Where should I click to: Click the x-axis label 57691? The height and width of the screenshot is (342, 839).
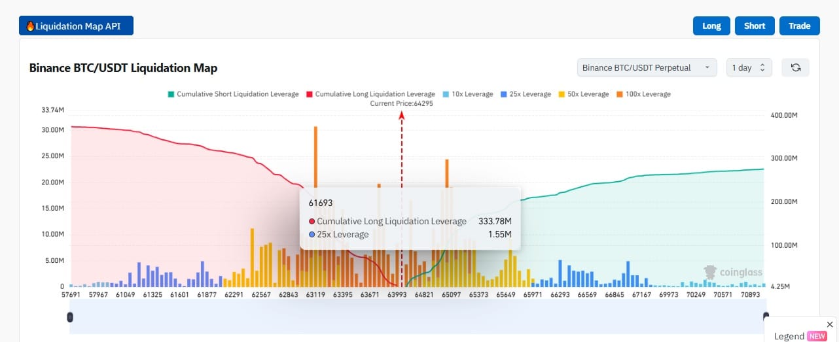(70, 295)
